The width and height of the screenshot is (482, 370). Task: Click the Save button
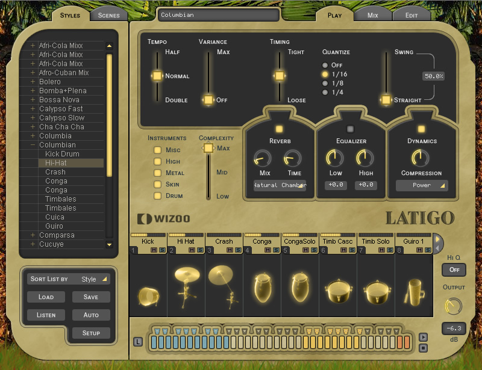tap(91, 297)
